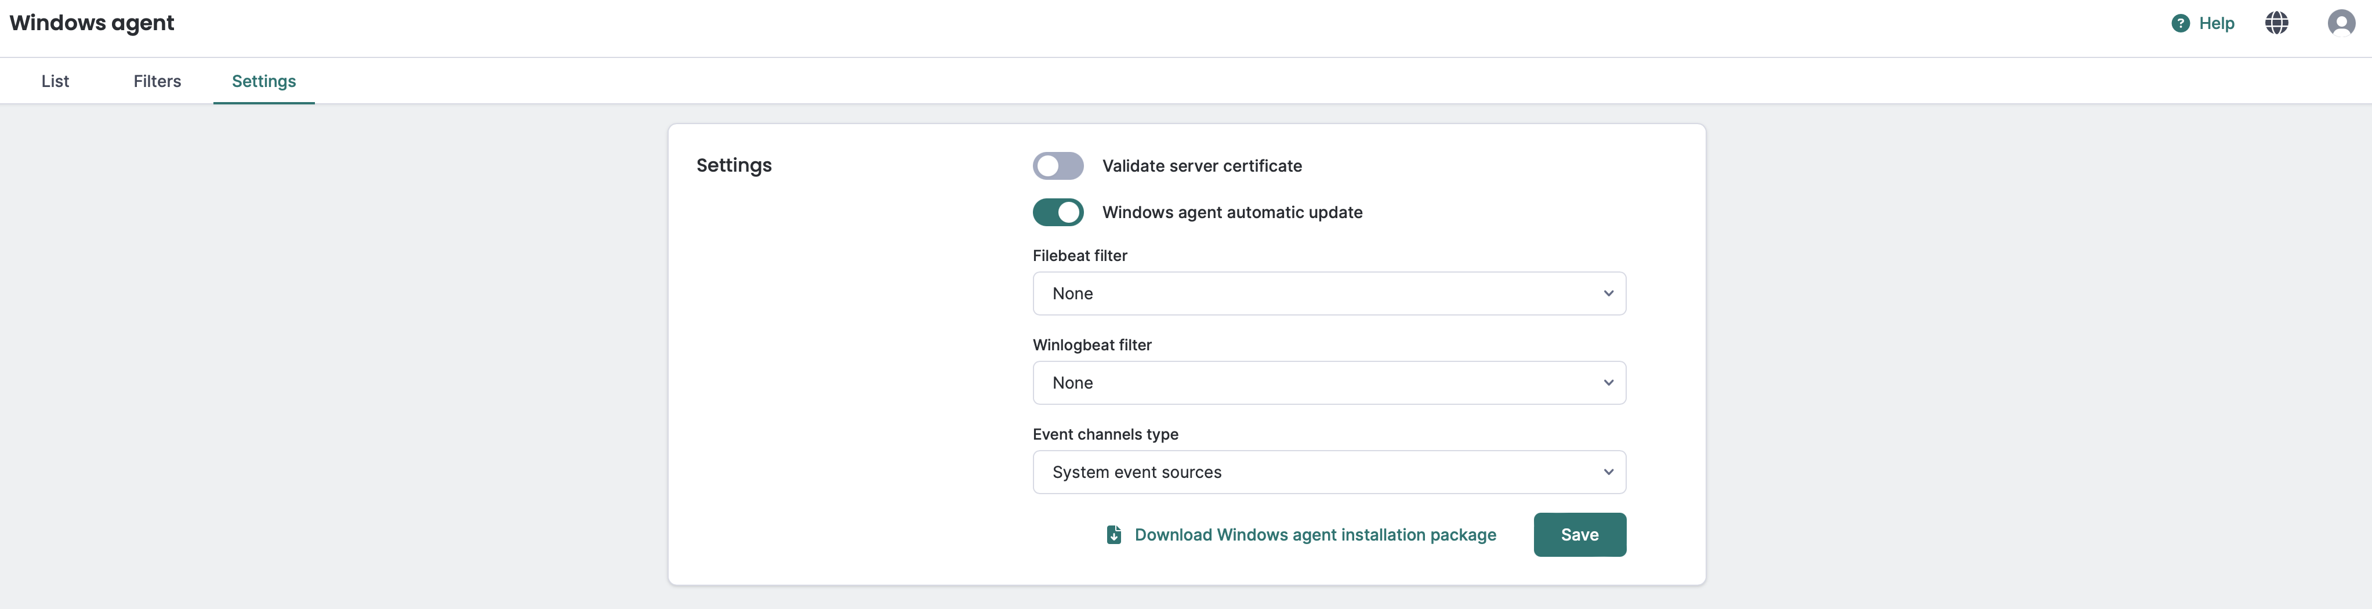Click the question mark icon next to Help
2372x609 pixels.
click(2181, 23)
